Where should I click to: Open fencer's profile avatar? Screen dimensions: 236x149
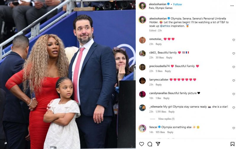coord(142,128)
